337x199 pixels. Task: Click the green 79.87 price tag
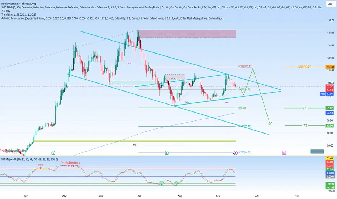point(330,108)
